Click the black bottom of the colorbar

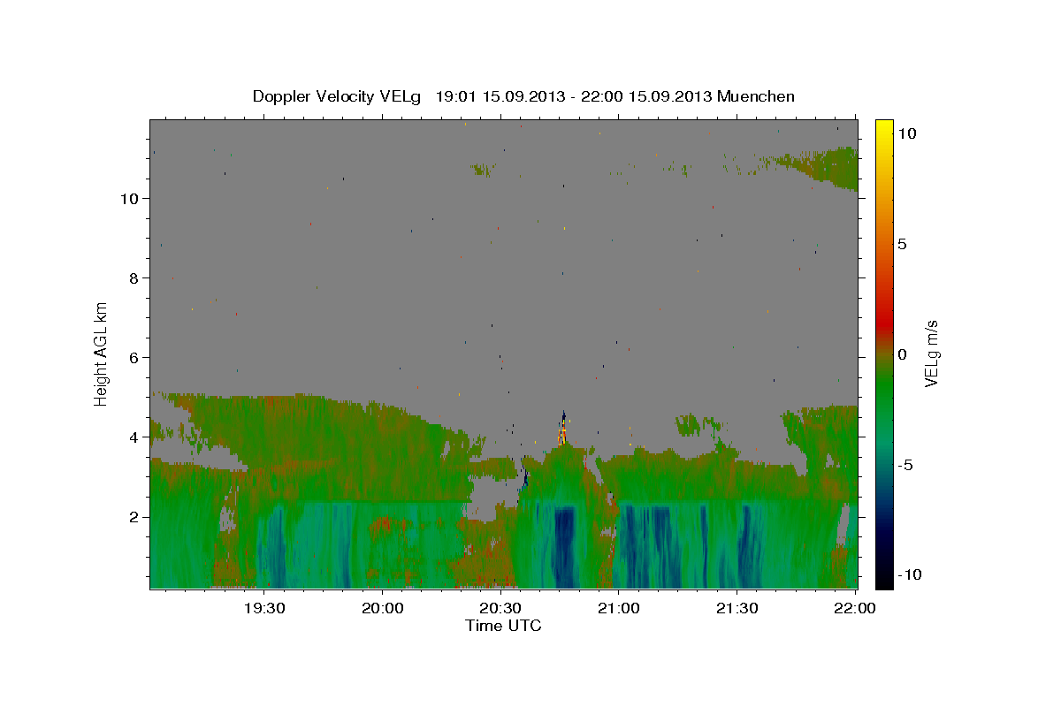click(883, 578)
